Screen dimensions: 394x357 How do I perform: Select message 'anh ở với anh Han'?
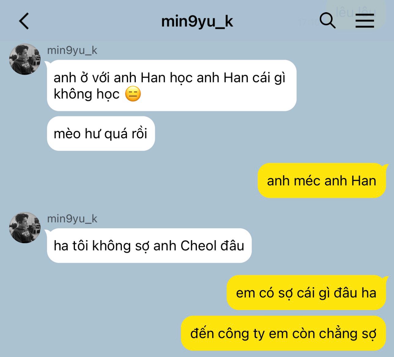(172, 85)
